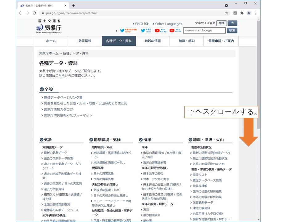Open 震源リスト link
296x222 pixels.
tap(200, 175)
